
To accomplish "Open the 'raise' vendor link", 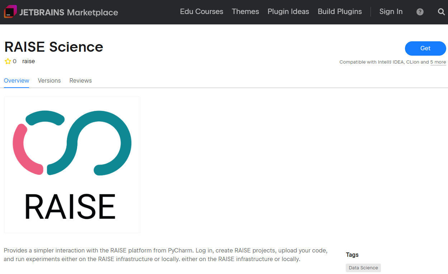I will [x=28, y=61].
